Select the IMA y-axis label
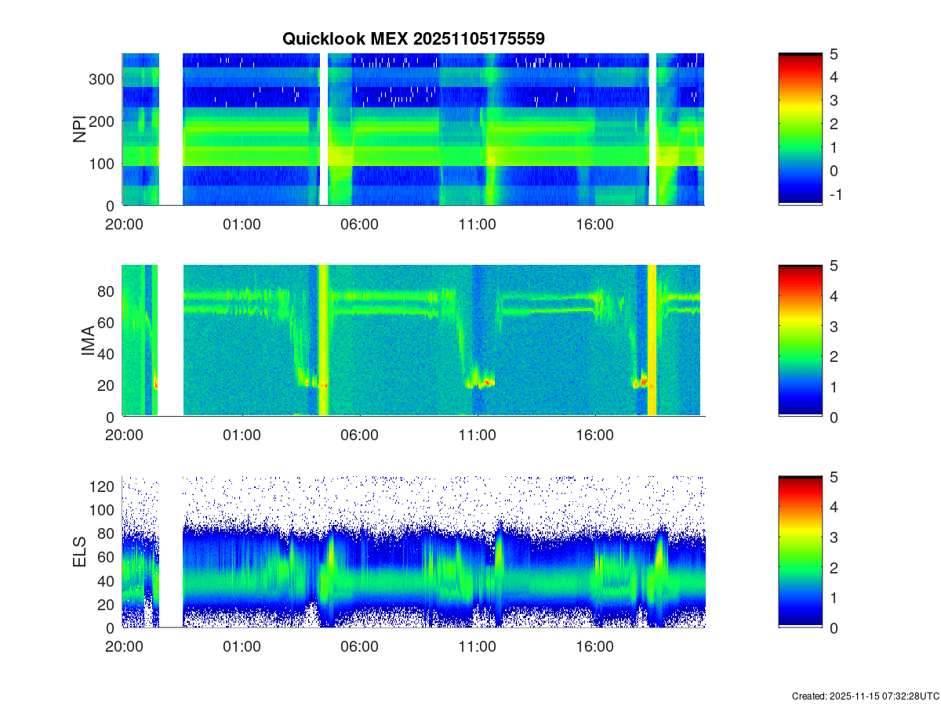941x705 pixels. pyautogui.click(x=88, y=342)
